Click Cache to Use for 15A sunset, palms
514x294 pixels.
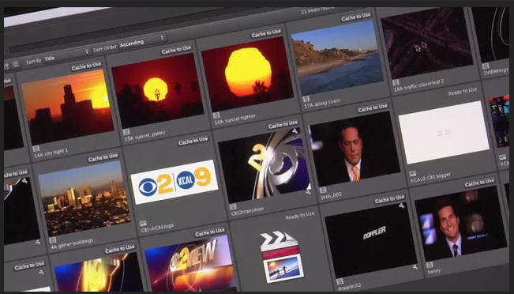coord(176,50)
